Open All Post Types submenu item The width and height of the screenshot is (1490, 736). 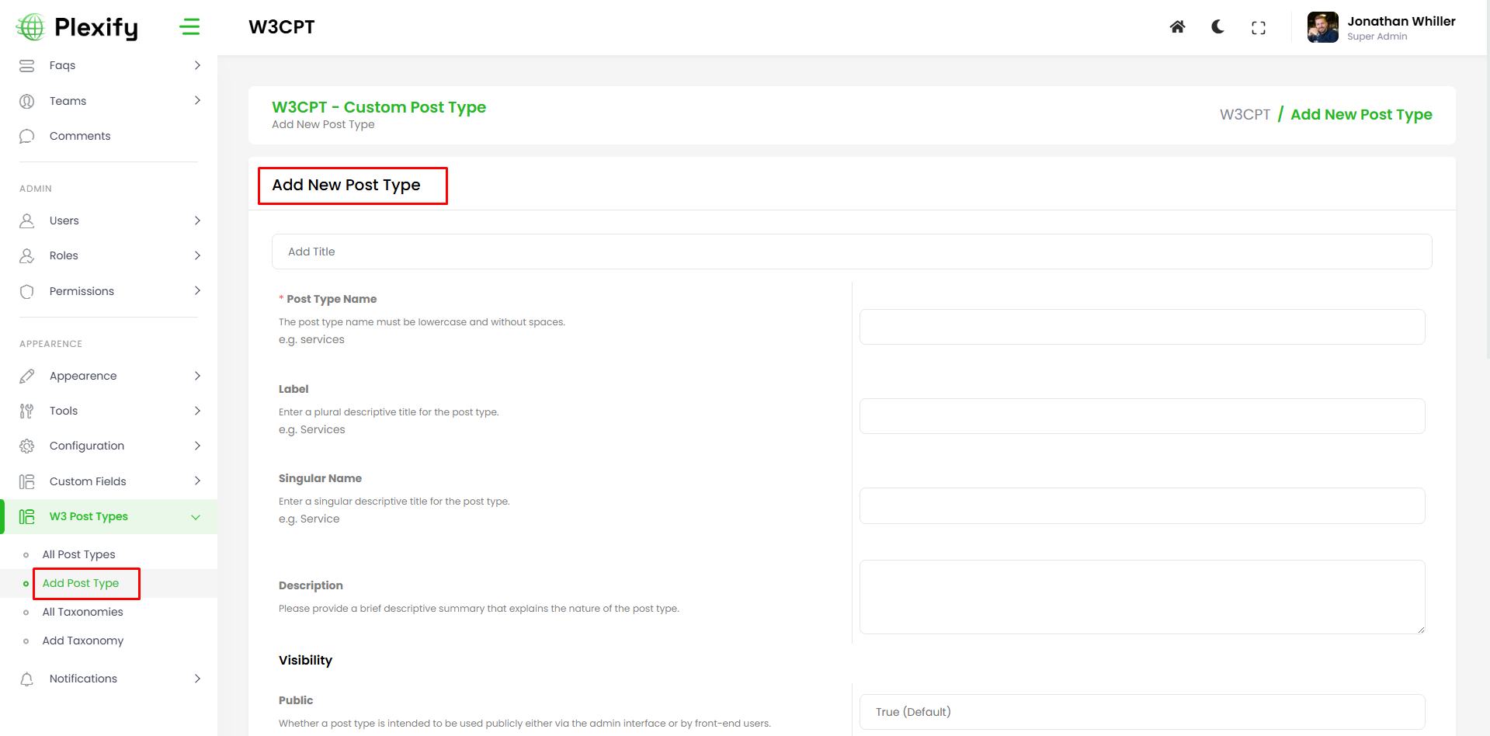78,554
